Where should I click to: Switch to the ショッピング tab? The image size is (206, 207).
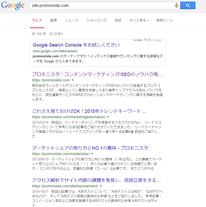[x=96, y=20]
